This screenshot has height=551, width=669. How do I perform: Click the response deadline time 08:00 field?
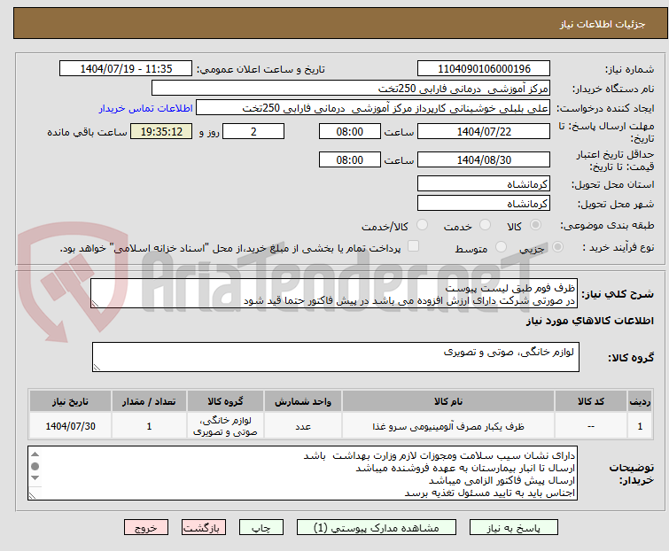349,131
